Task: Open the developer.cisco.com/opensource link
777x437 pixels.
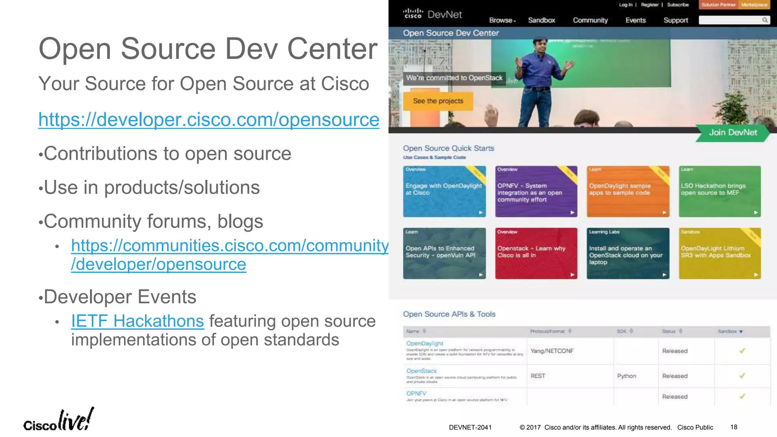Action: (209, 119)
